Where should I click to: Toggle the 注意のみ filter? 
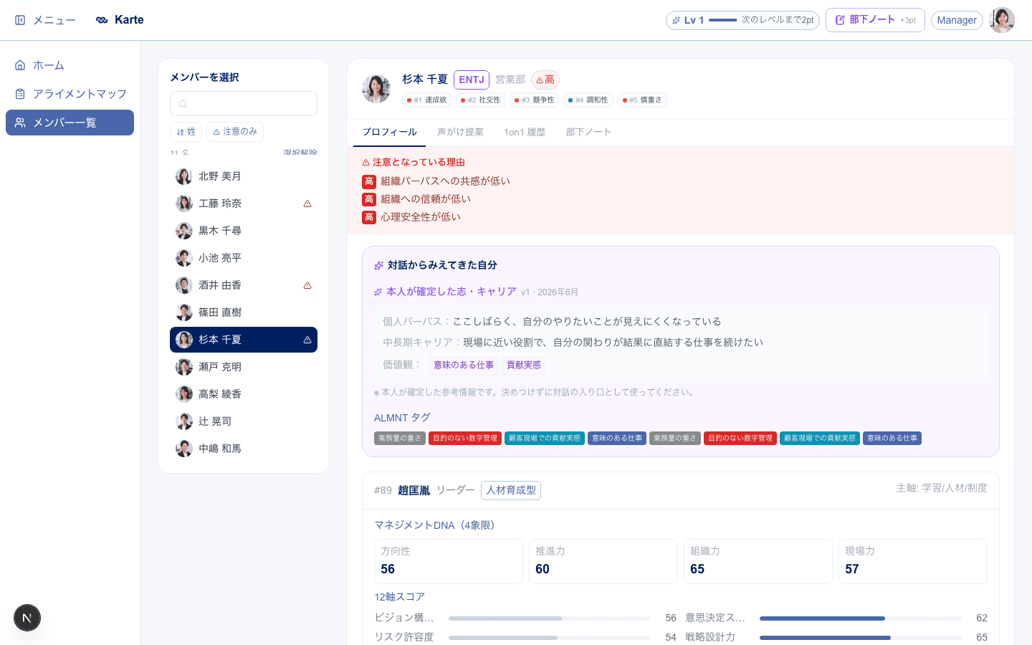tap(235, 132)
